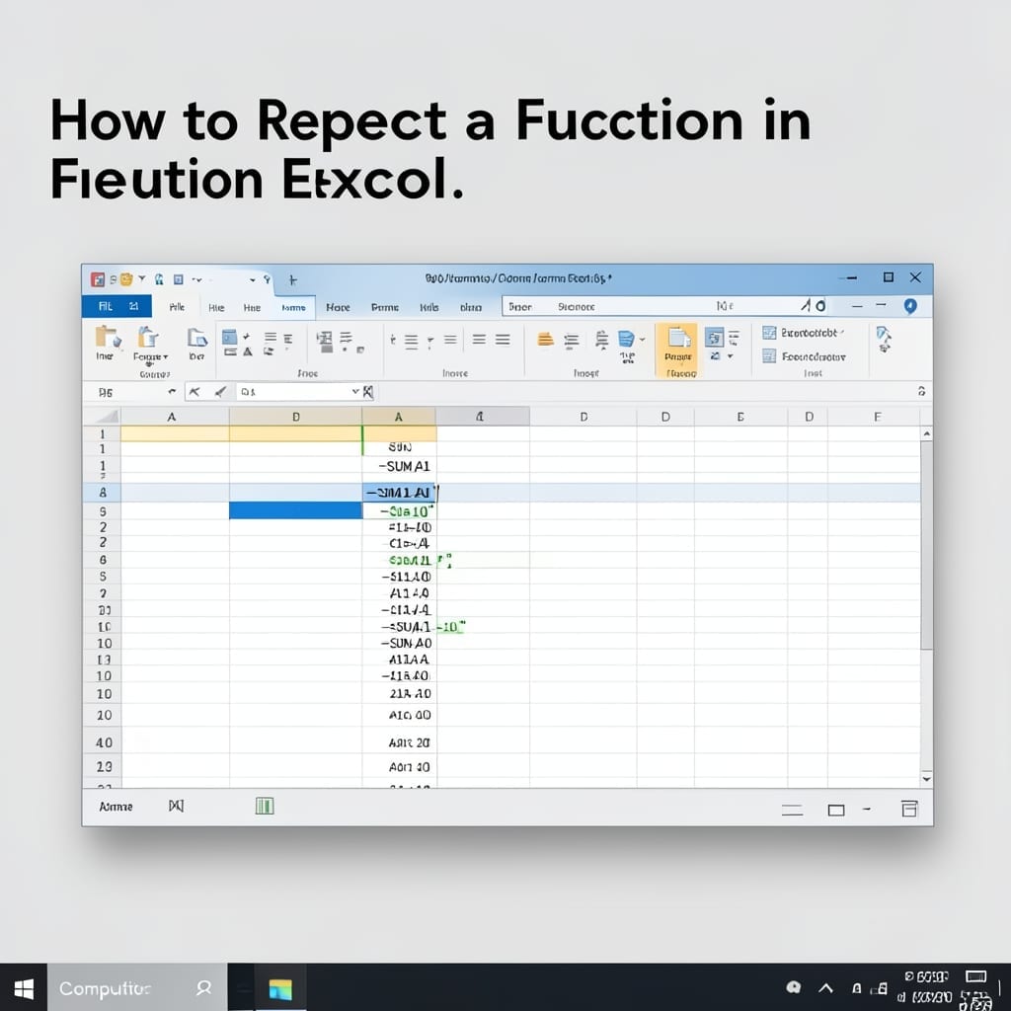Screen dimensions: 1011x1011
Task: Open the Name Box dropdown arrow
Action: tap(172, 391)
